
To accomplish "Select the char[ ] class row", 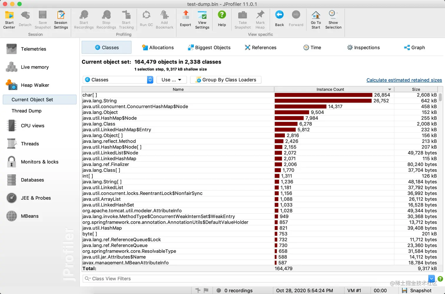I will point(260,95).
